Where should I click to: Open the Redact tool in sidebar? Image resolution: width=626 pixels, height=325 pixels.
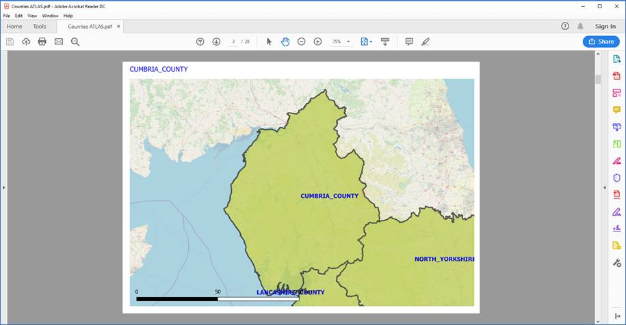pos(616,161)
